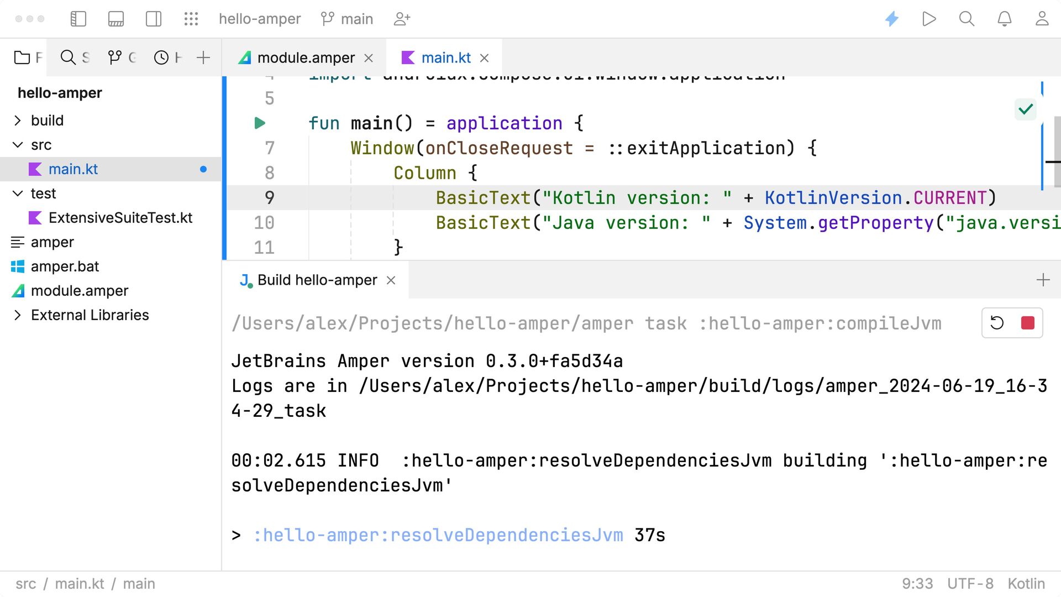Click the src breadcrumb

coord(25,584)
